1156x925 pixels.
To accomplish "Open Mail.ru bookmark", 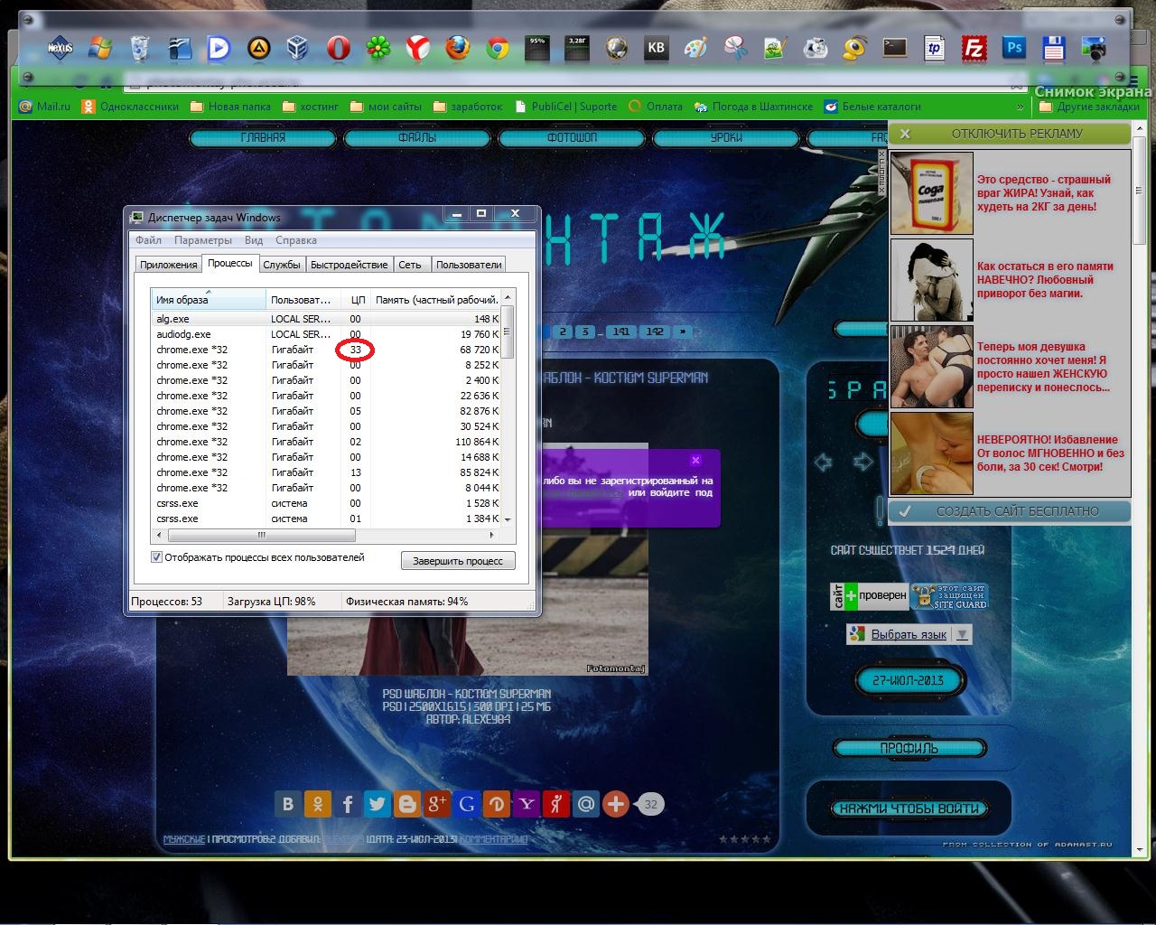I will pos(44,107).
